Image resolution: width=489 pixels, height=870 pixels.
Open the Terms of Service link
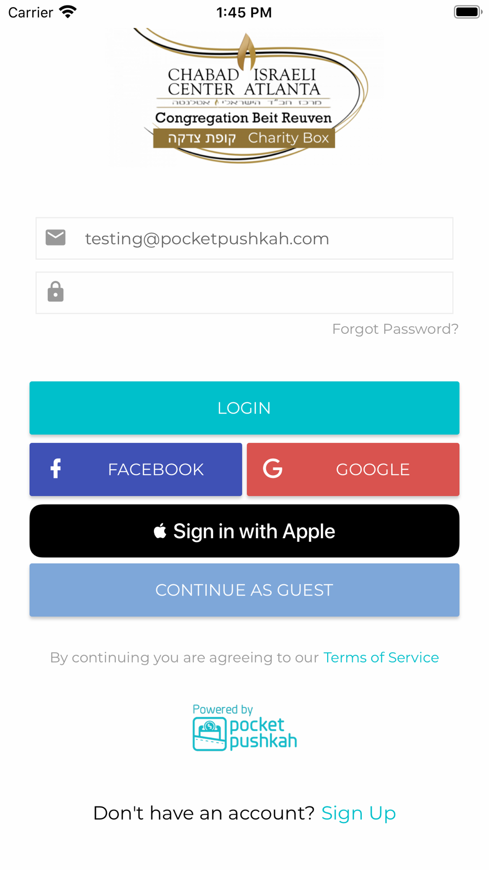click(381, 657)
